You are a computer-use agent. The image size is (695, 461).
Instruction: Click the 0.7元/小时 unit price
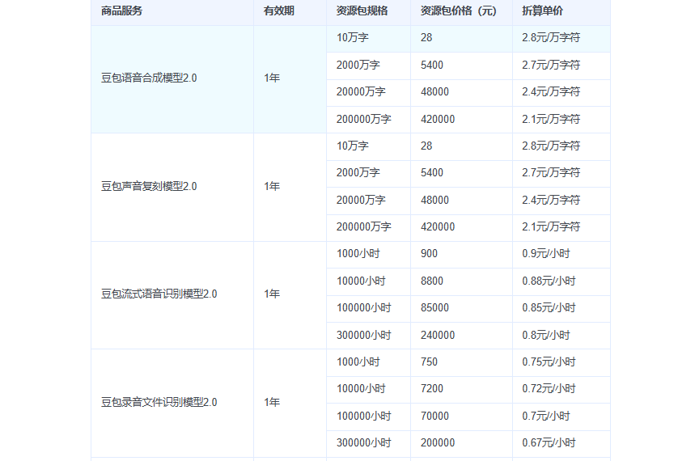tap(562, 417)
